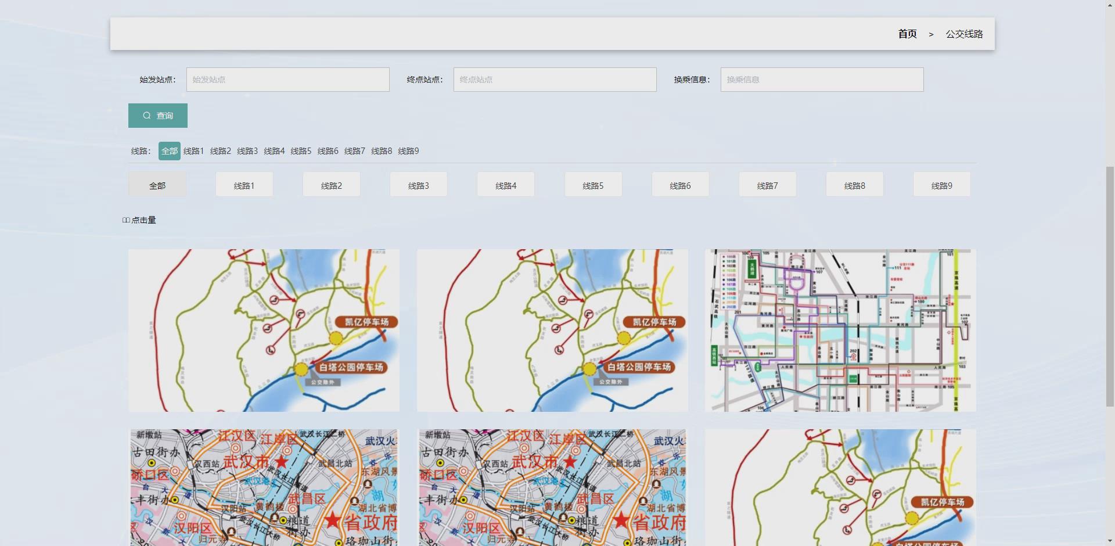Select 线路5 in the filter row
The height and width of the screenshot is (546, 1115).
(301, 151)
